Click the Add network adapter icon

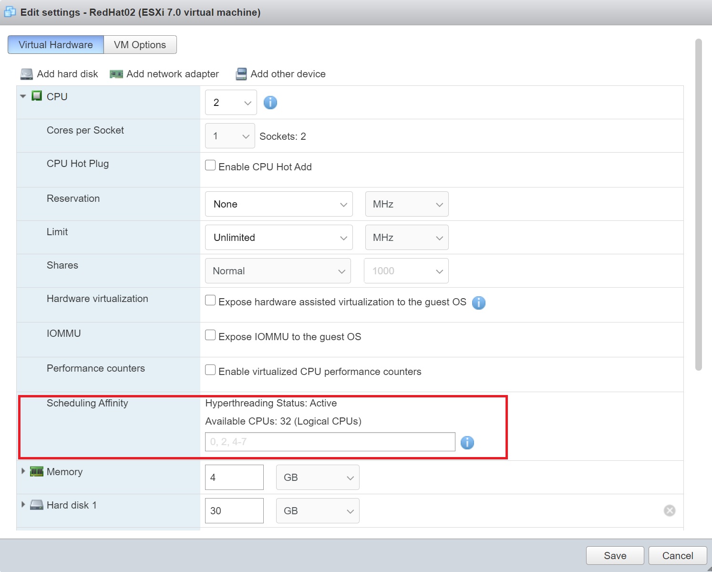[x=116, y=74]
